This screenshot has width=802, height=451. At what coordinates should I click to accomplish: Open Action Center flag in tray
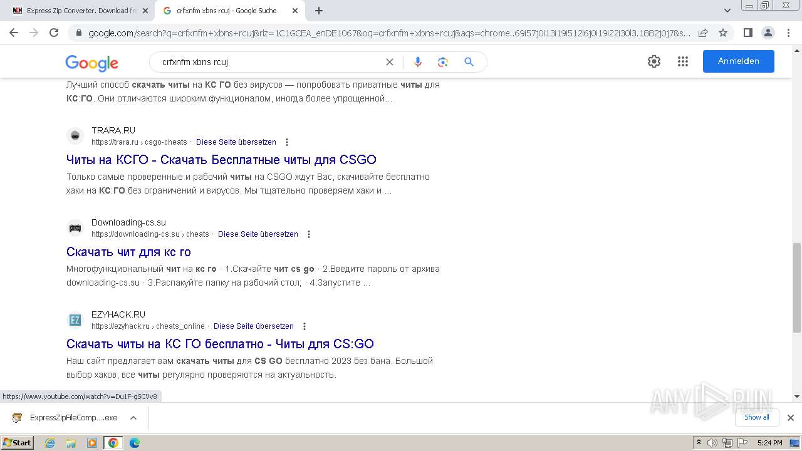[x=742, y=443]
